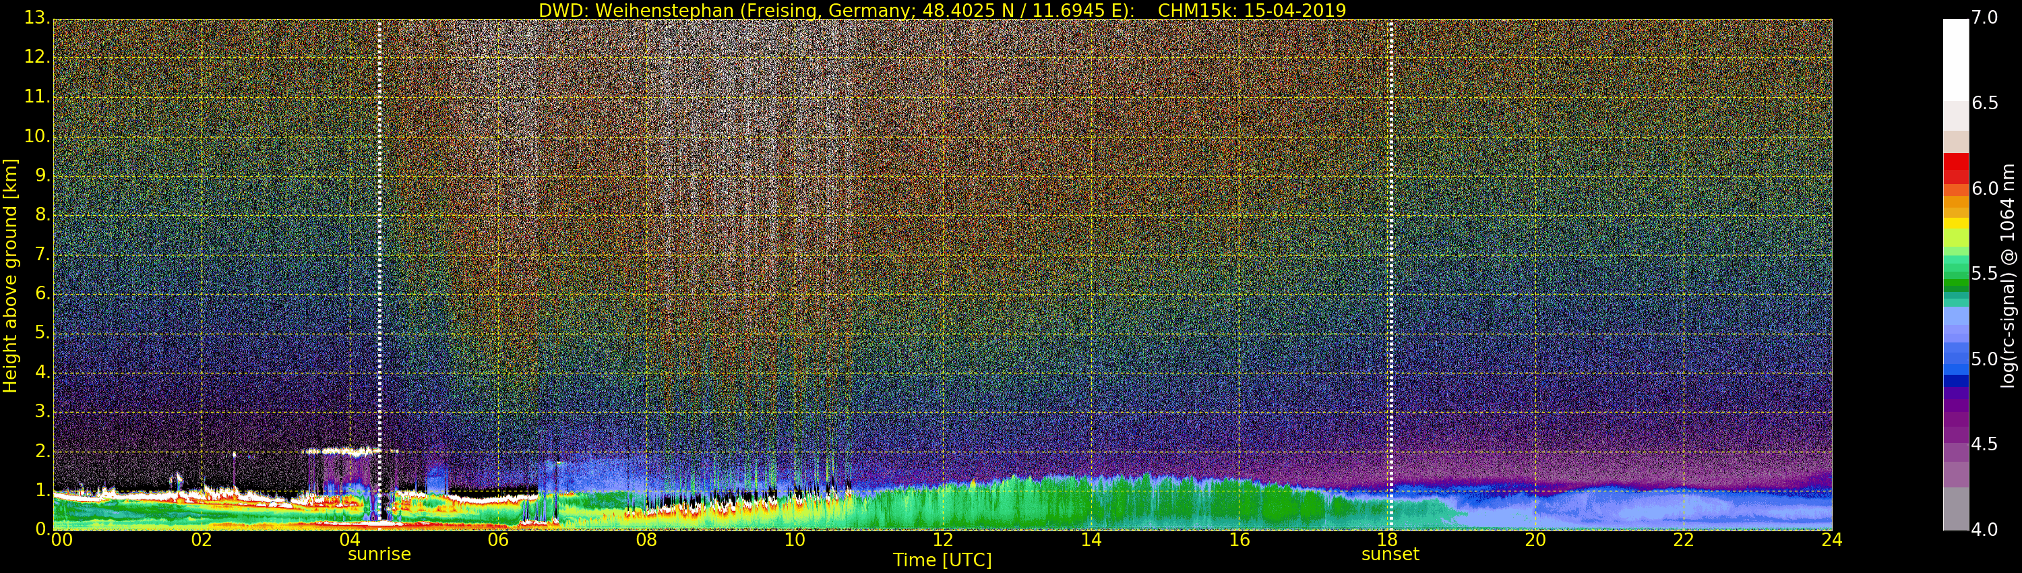Click the '13.' tick on the height axis
This screenshot has height=573, width=2022.
click(38, 18)
